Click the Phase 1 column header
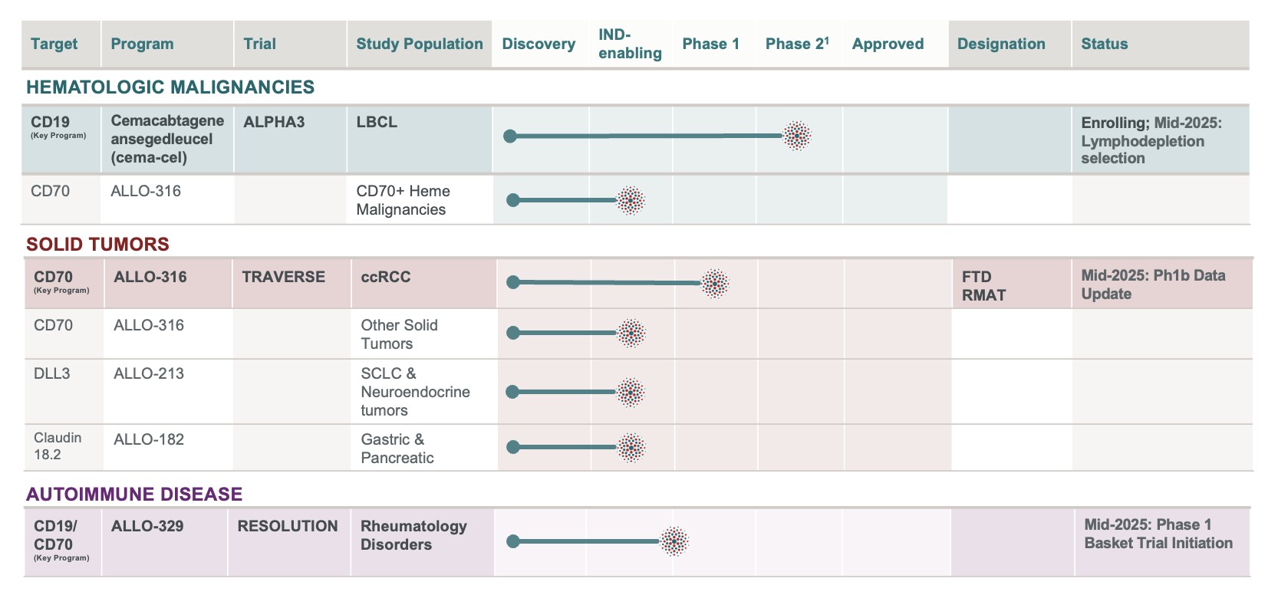Image resolution: width=1278 pixels, height=595 pixels. tap(710, 44)
